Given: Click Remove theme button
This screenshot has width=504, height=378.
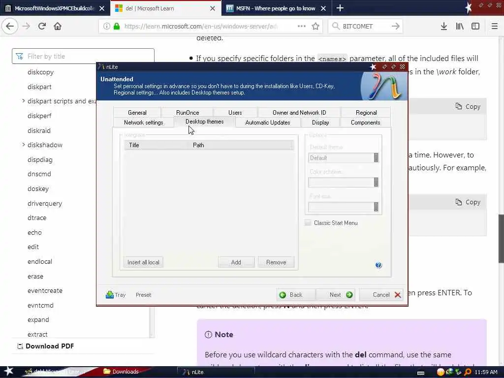Looking at the screenshot, I should (x=276, y=262).
